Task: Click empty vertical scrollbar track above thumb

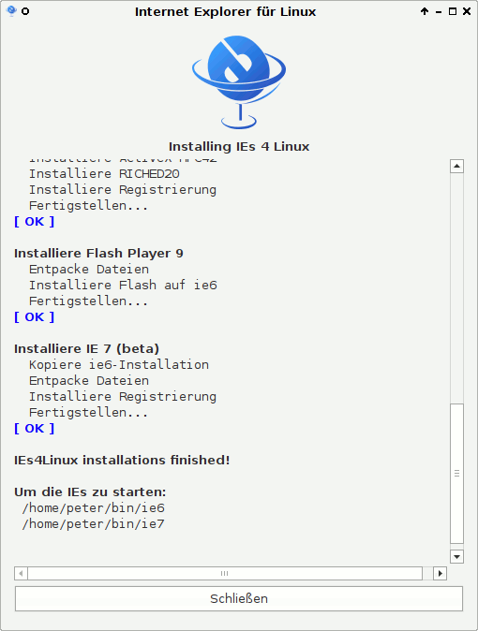Action: point(456,287)
